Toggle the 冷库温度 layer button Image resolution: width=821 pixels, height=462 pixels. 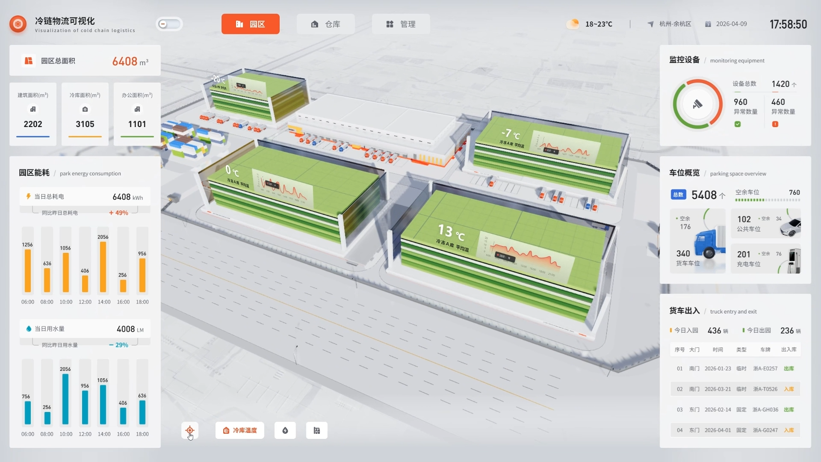point(240,430)
